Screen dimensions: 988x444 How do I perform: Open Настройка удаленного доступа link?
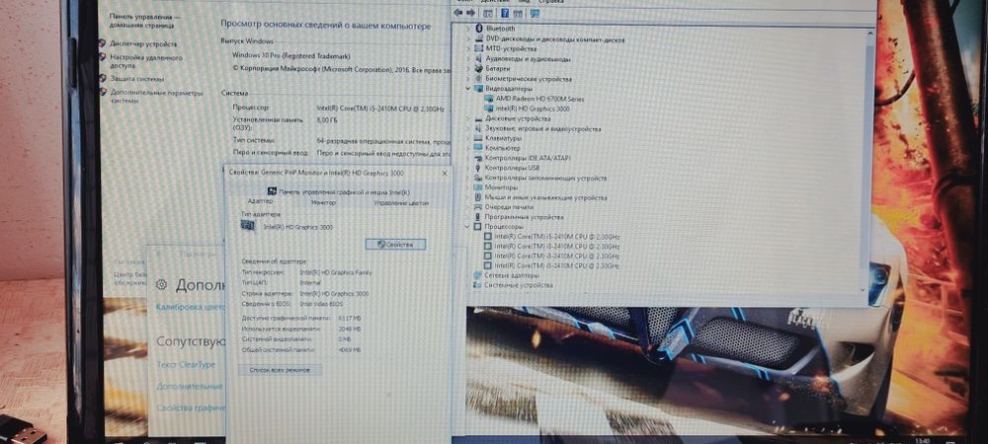[x=146, y=61]
